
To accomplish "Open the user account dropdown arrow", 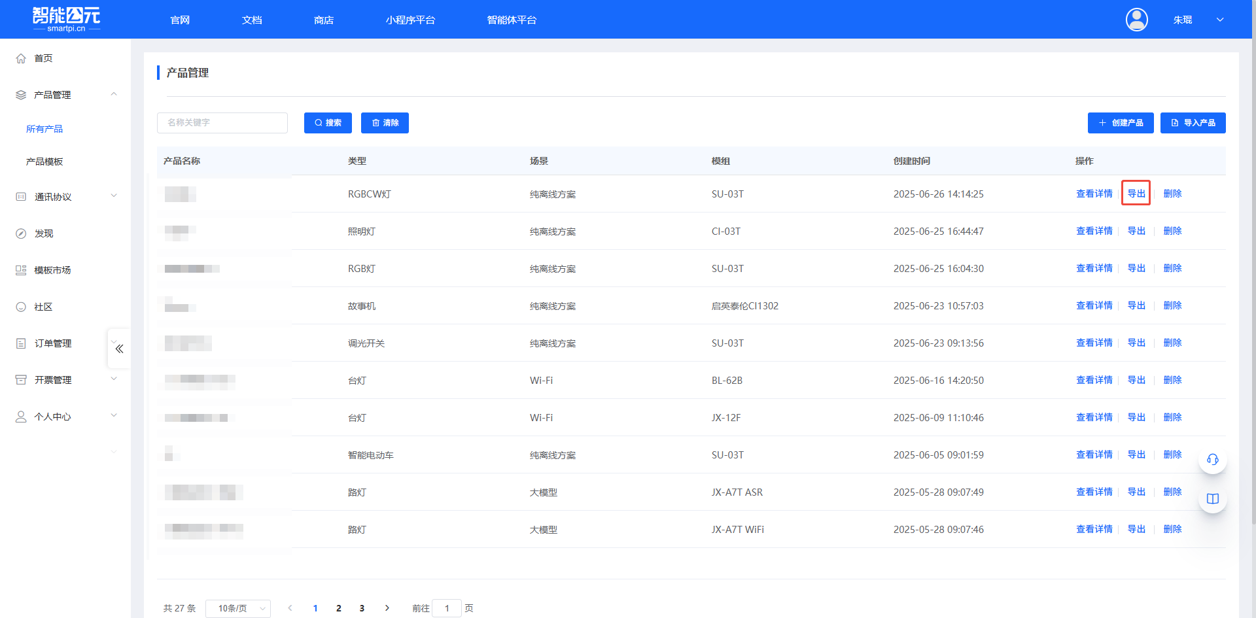I will pos(1220,20).
